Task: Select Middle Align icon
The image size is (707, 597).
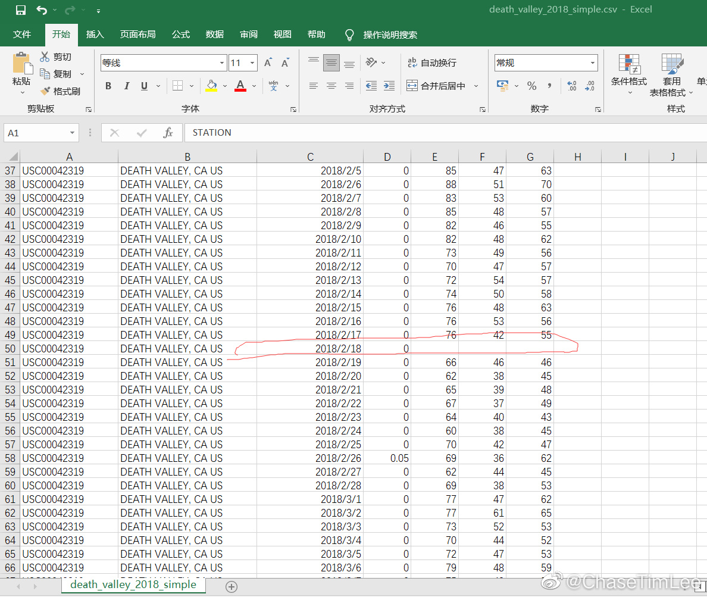Action: (331, 62)
